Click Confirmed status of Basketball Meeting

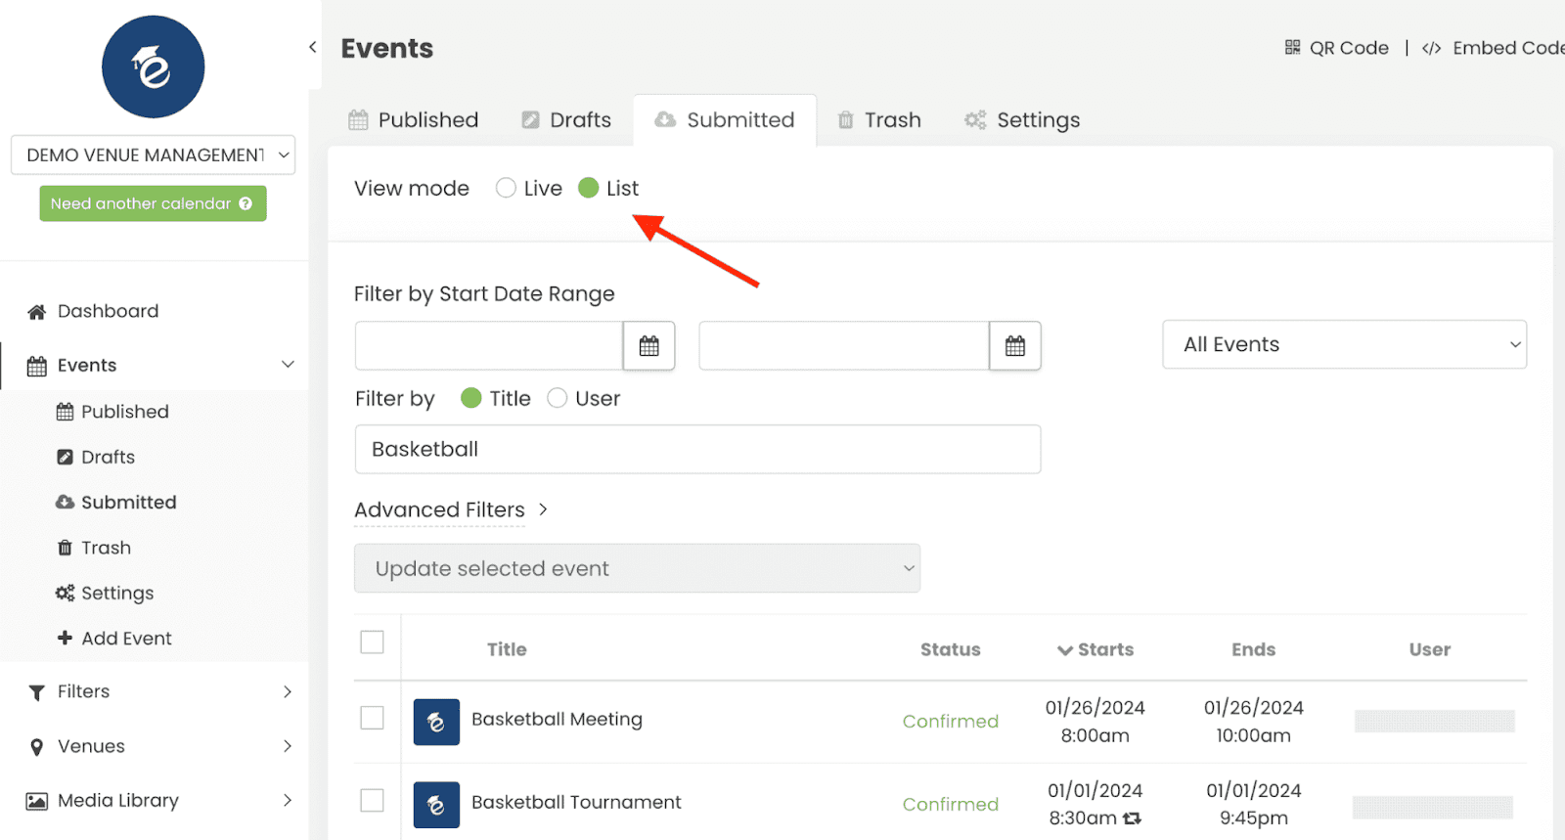coord(950,721)
